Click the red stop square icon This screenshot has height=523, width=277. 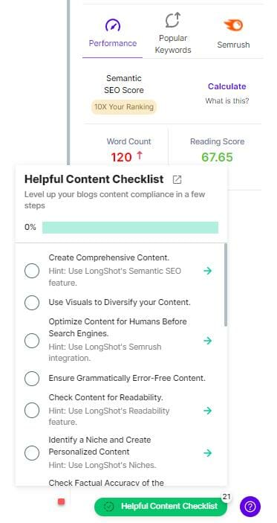click(61, 501)
